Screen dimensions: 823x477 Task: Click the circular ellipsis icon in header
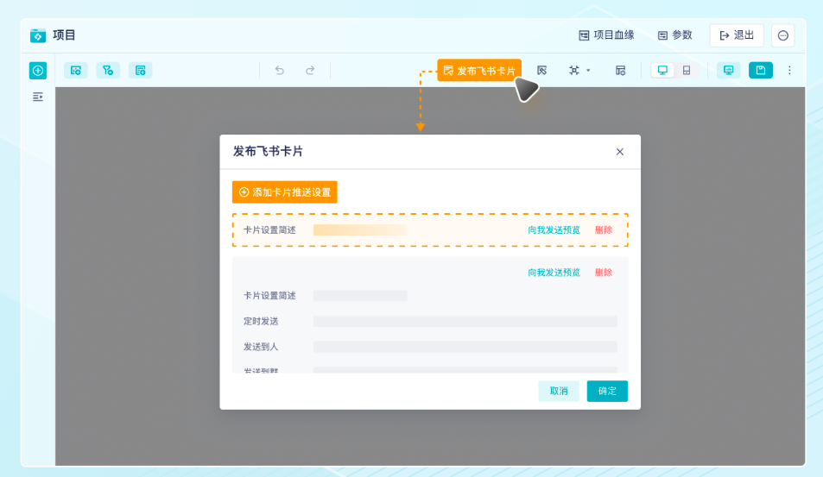783,35
